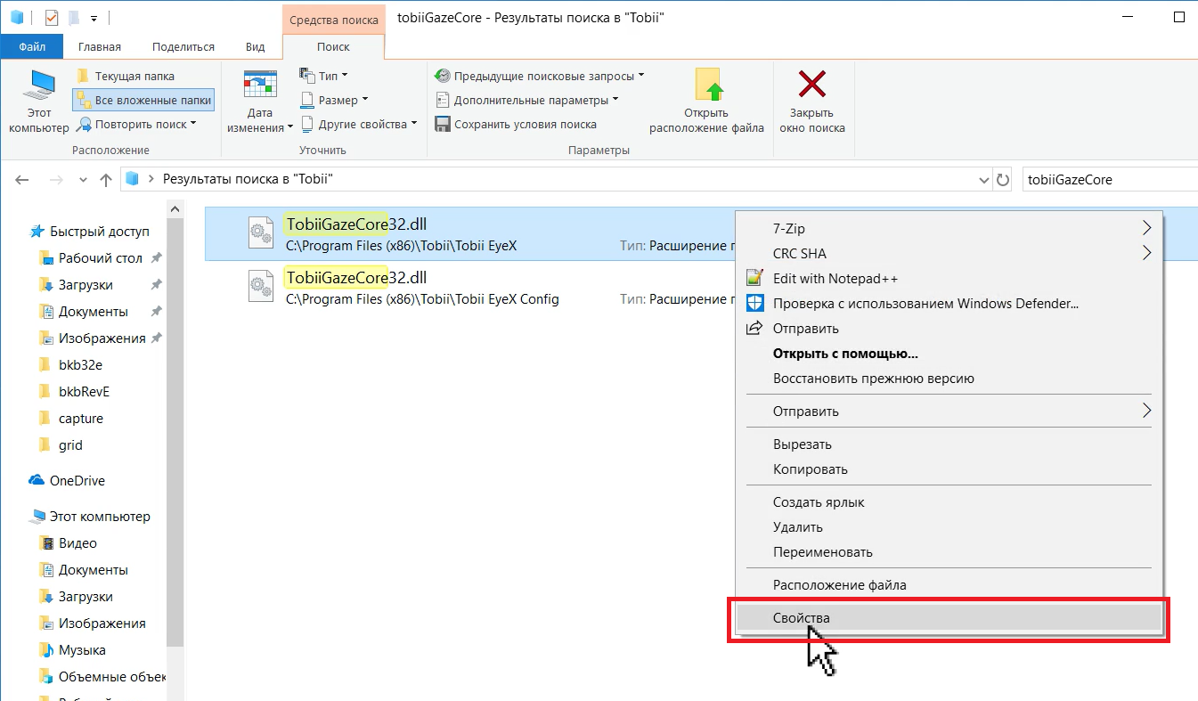Refresh the search results
The width and height of the screenshot is (1198, 701).
(x=1003, y=179)
